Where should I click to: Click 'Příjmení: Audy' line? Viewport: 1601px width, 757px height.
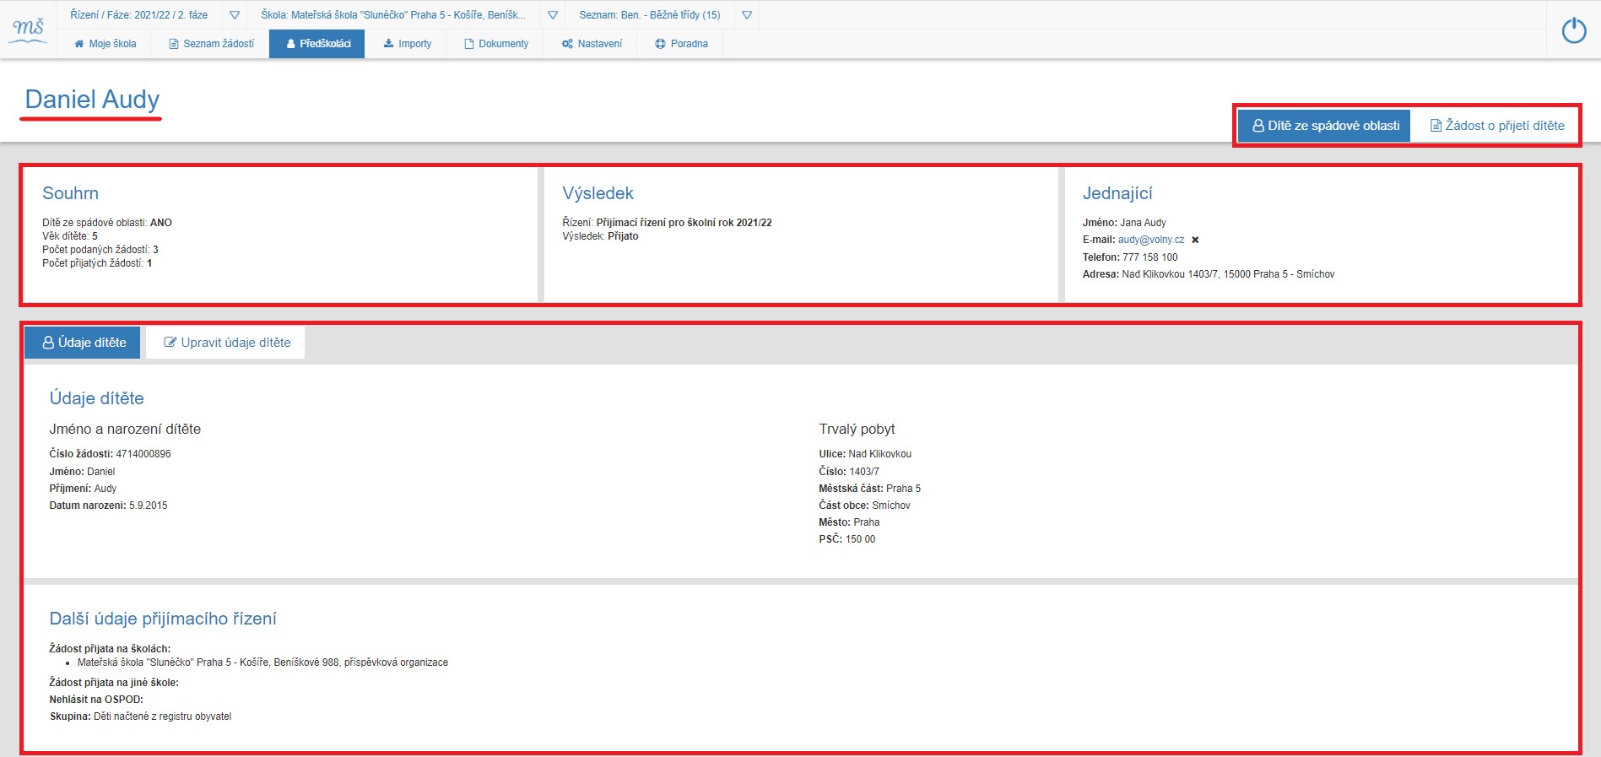(x=83, y=489)
